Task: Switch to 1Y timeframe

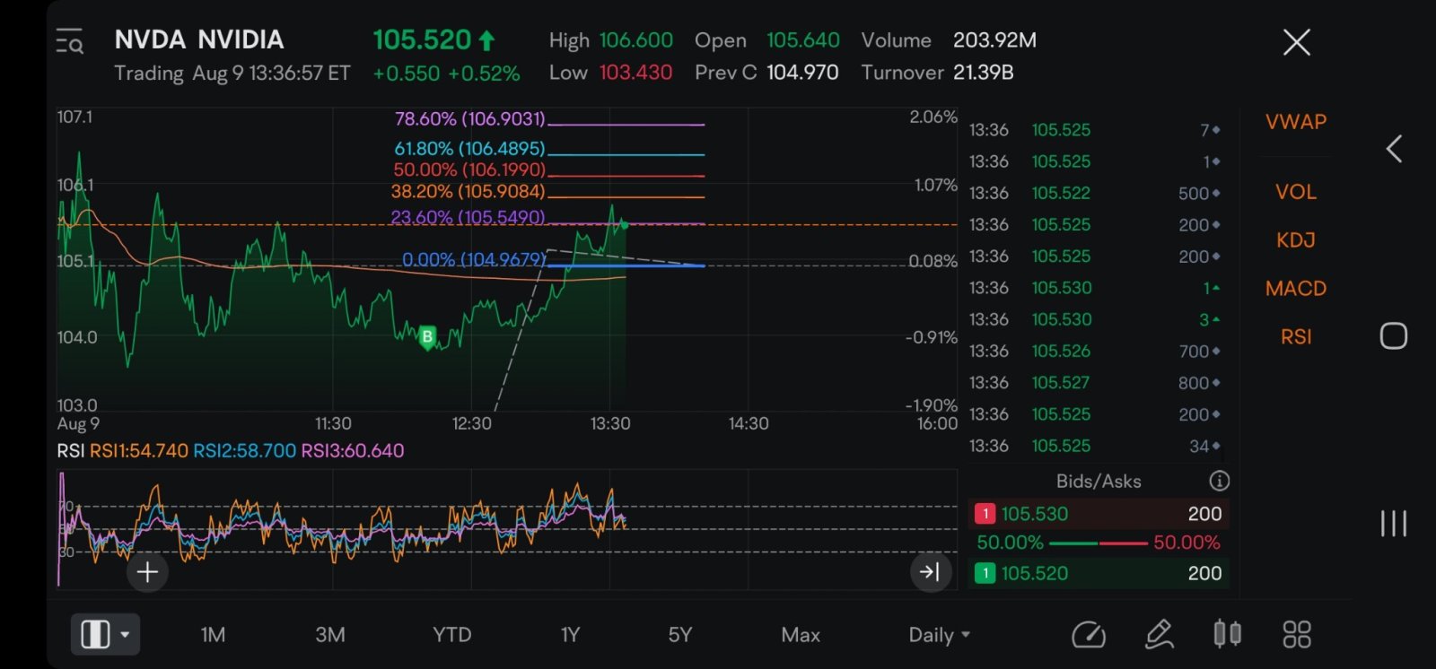Action: tap(570, 635)
